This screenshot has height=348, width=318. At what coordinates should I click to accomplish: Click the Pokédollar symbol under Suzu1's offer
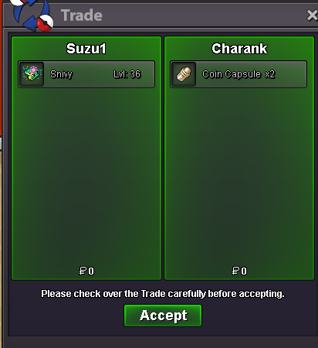[x=83, y=271]
